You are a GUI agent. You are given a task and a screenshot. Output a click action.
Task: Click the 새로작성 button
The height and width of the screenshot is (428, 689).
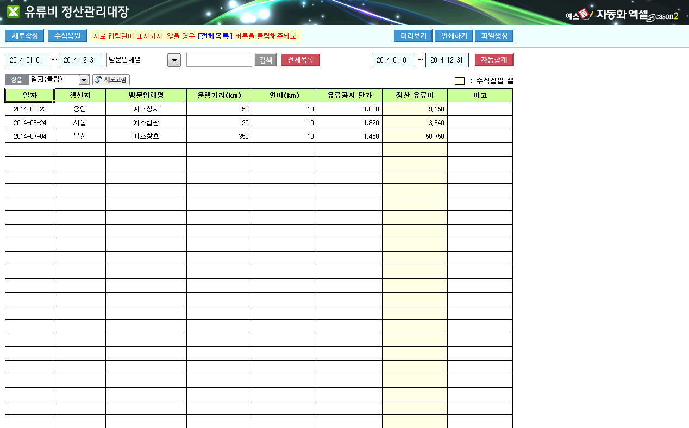pos(24,36)
